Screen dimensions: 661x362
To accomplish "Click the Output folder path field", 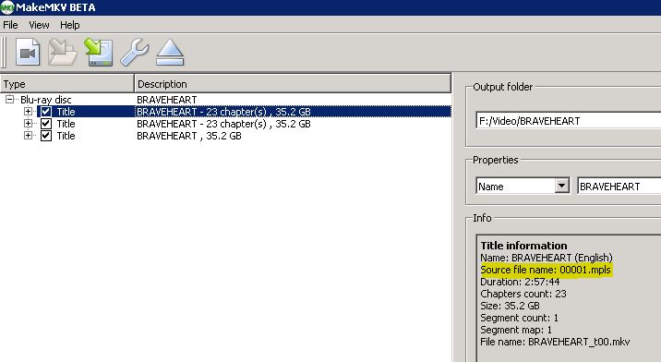I will [x=569, y=121].
